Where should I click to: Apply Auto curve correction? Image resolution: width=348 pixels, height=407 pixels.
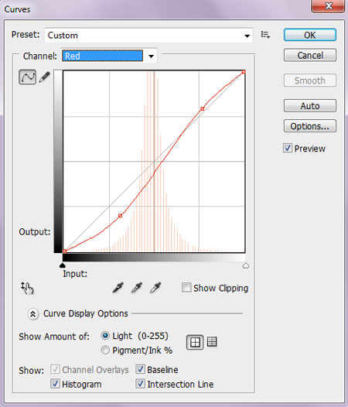coord(310,106)
